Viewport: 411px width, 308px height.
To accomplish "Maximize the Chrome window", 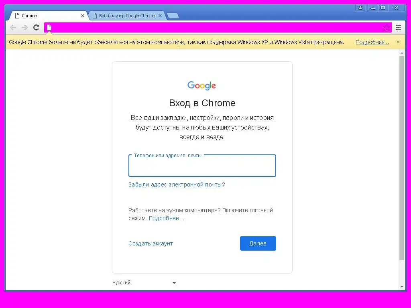I will pyautogui.click(x=383, y=8).
